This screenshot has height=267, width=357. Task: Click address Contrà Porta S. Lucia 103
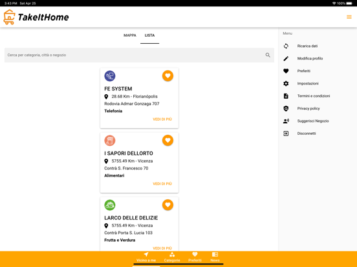pyautogui.click(x=129, y=233)
